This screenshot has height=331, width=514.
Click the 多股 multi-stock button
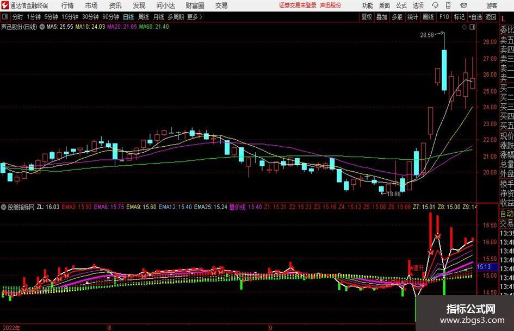[397, 17]
